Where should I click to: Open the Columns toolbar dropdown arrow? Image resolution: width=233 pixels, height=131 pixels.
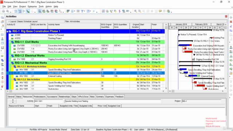pyautogui.click(x=74, y=11)
